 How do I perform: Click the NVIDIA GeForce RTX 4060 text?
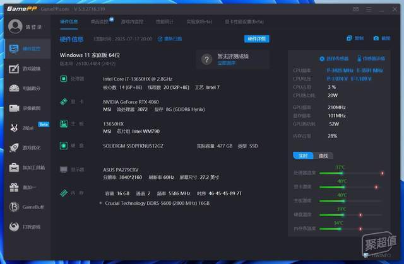[131, 102]
